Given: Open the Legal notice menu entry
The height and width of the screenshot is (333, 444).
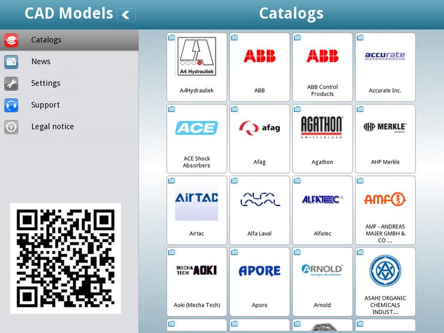Looking at the screenshot, I should [69, 127].
